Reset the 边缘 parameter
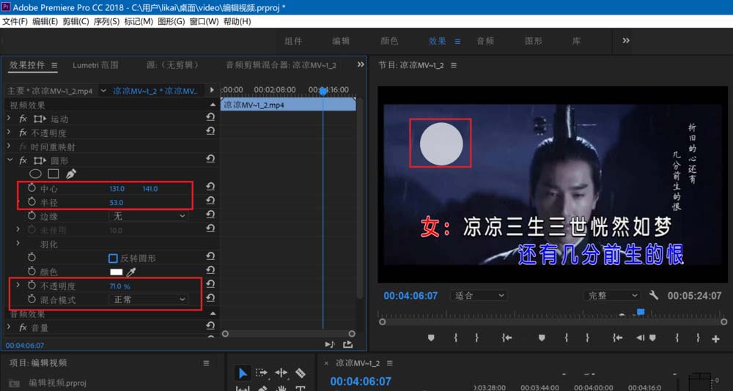This screenshot has width=733, height=391. pos(210,215)
